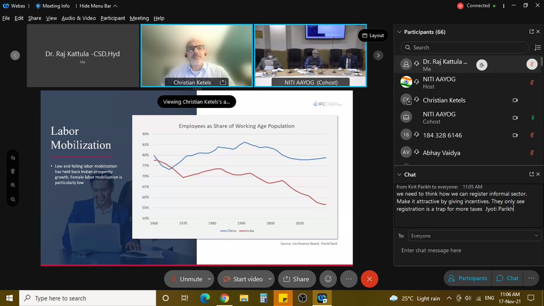Image resolution: width=544 pixels, height=306 pixels.
Task: Open the Help menu
Action: click(x=159, y=18)
